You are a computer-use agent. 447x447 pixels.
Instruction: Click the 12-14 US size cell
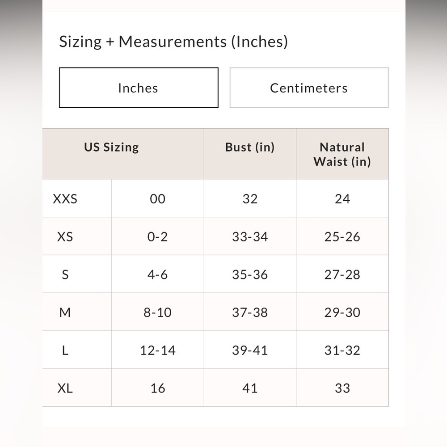[x=158, y=350]
